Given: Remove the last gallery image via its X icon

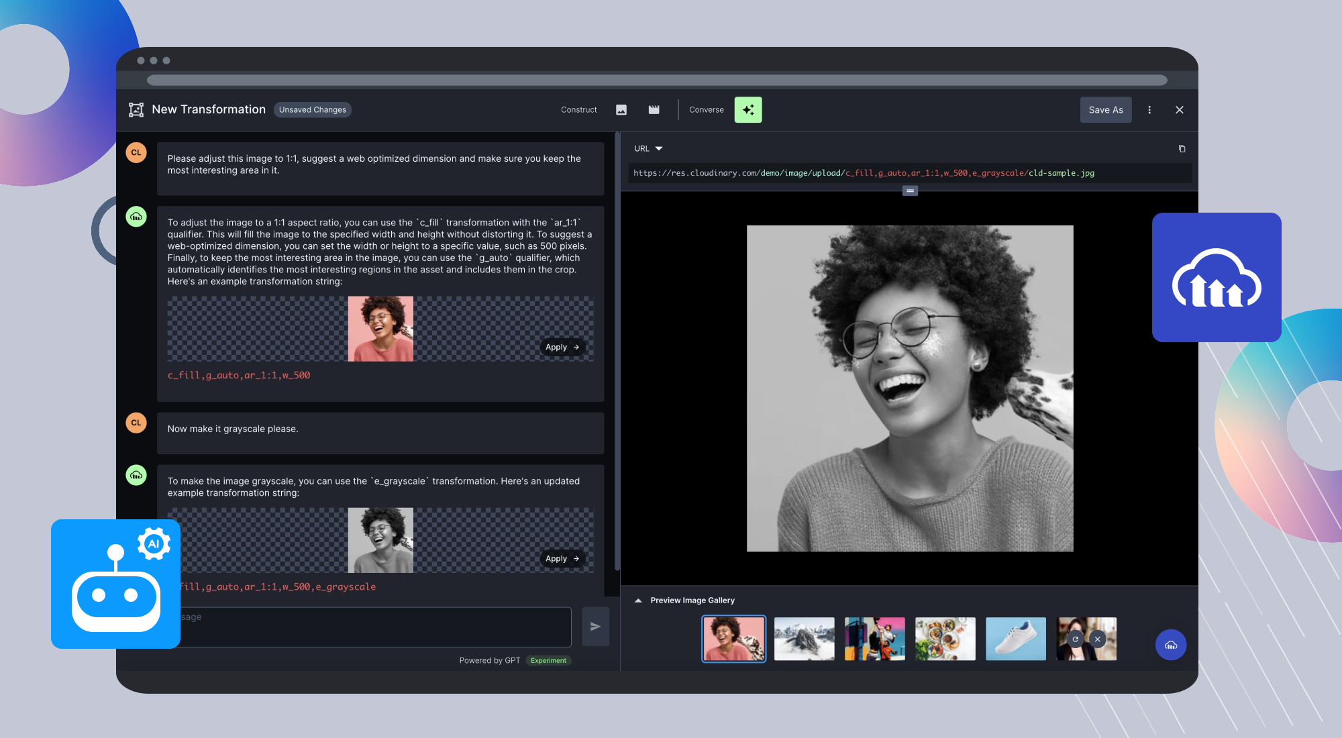Looking at the screenshot, I should [x=1097, y=639].
